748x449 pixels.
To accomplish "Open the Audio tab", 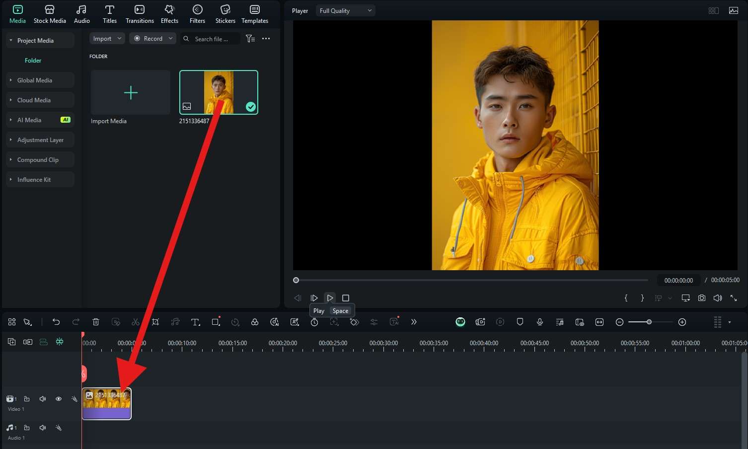I will point(82,14).
